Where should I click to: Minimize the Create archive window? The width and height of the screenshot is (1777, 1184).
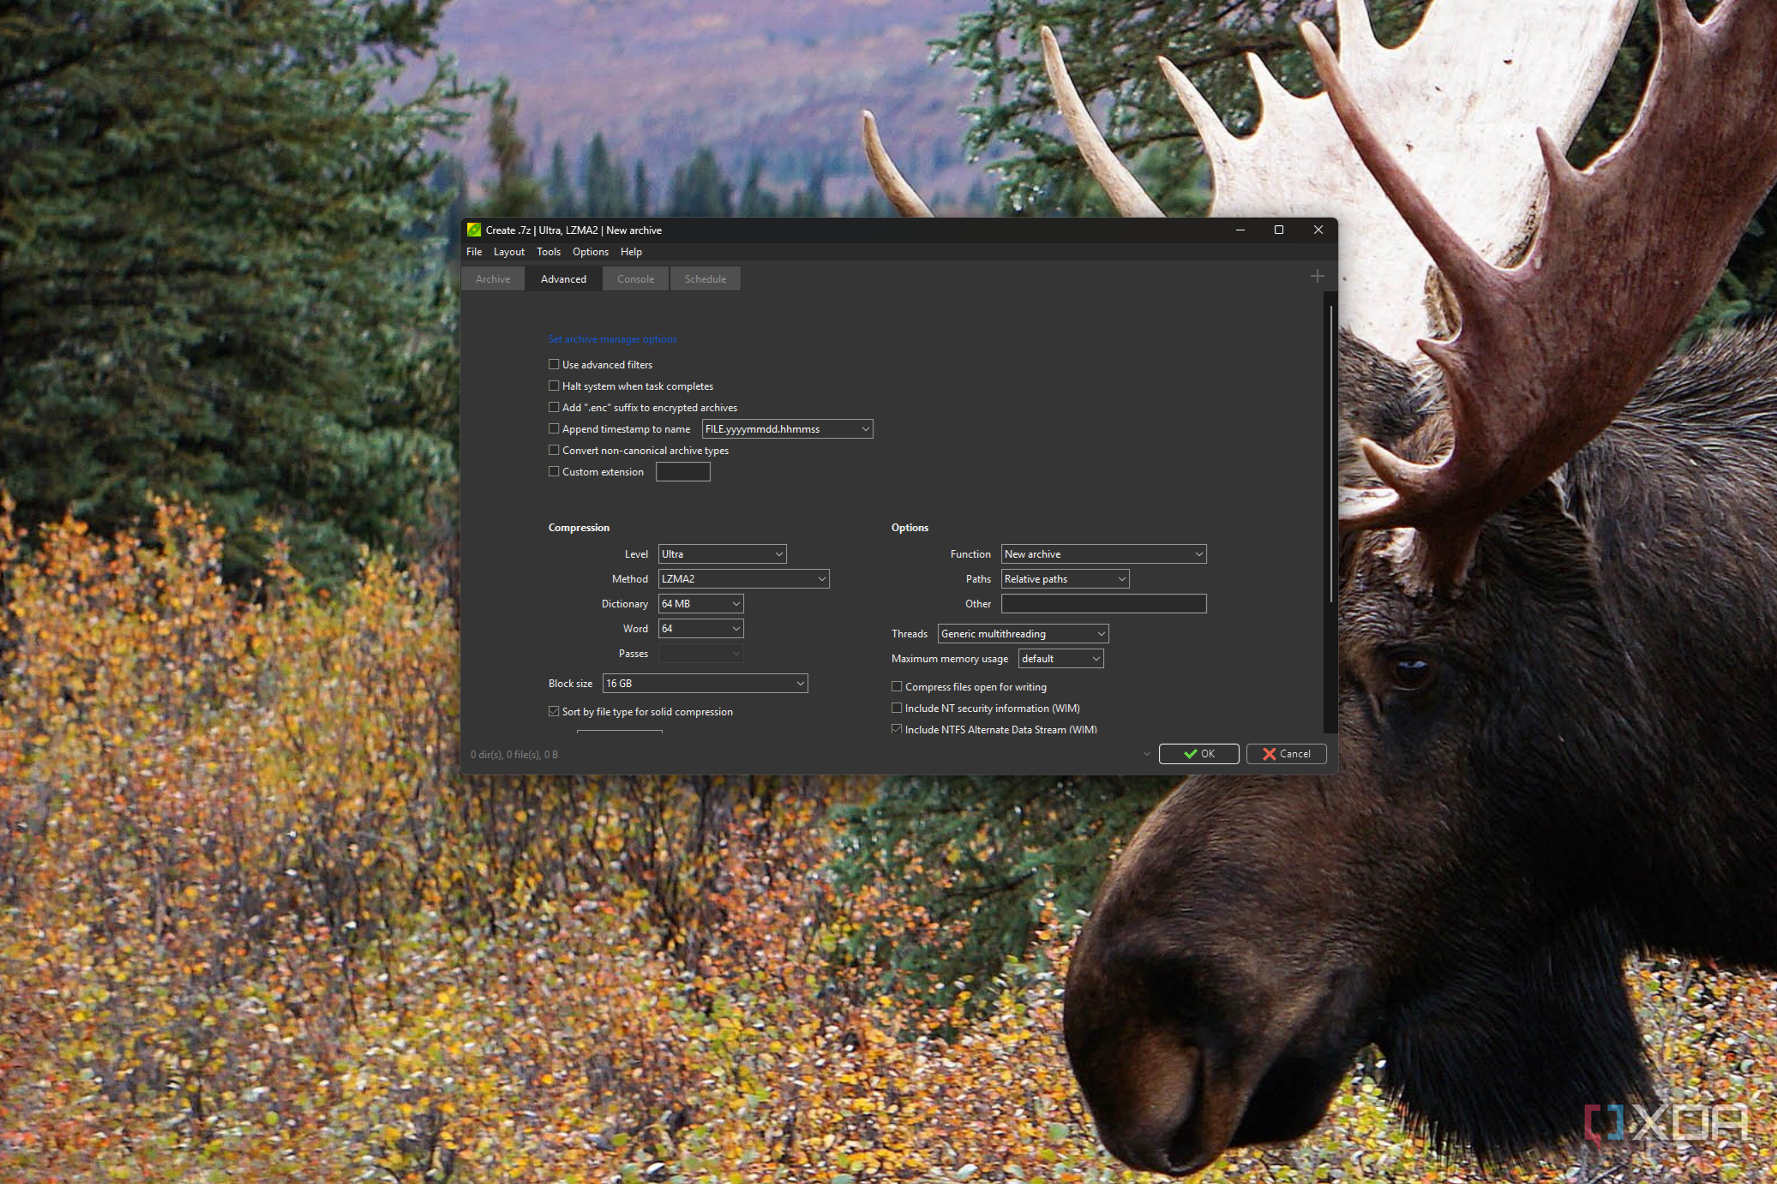(x=1240, y=230)
